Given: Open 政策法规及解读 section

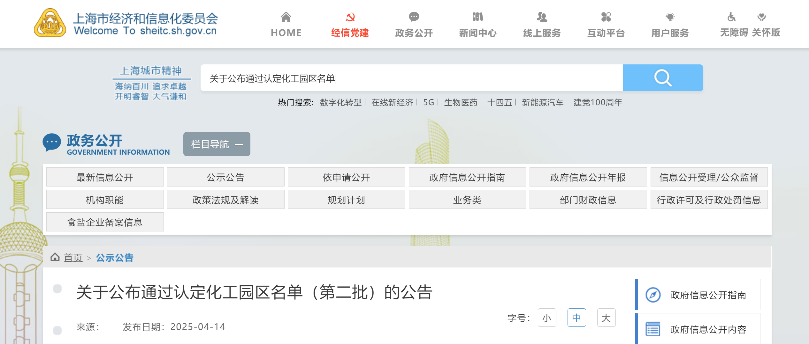Looking at the screenshot, I should pos(225,200).
